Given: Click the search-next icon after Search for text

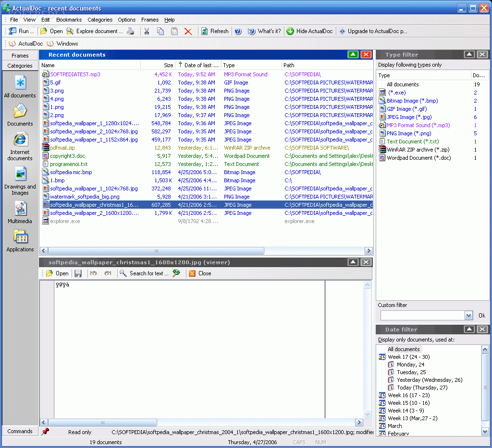Looking at the screenshot, I should point(176,273).
